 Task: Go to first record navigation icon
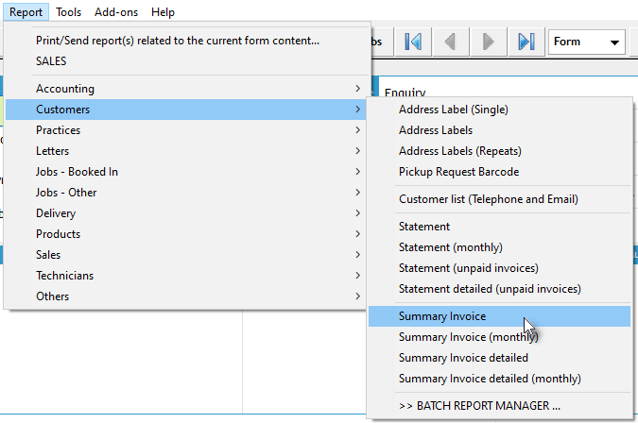point(413,42)
